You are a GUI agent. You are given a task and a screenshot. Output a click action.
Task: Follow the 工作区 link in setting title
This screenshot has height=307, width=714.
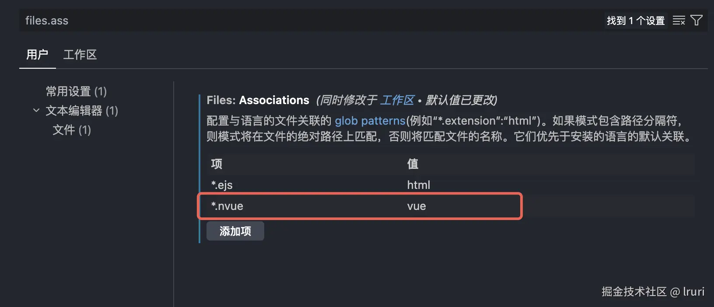397,100
